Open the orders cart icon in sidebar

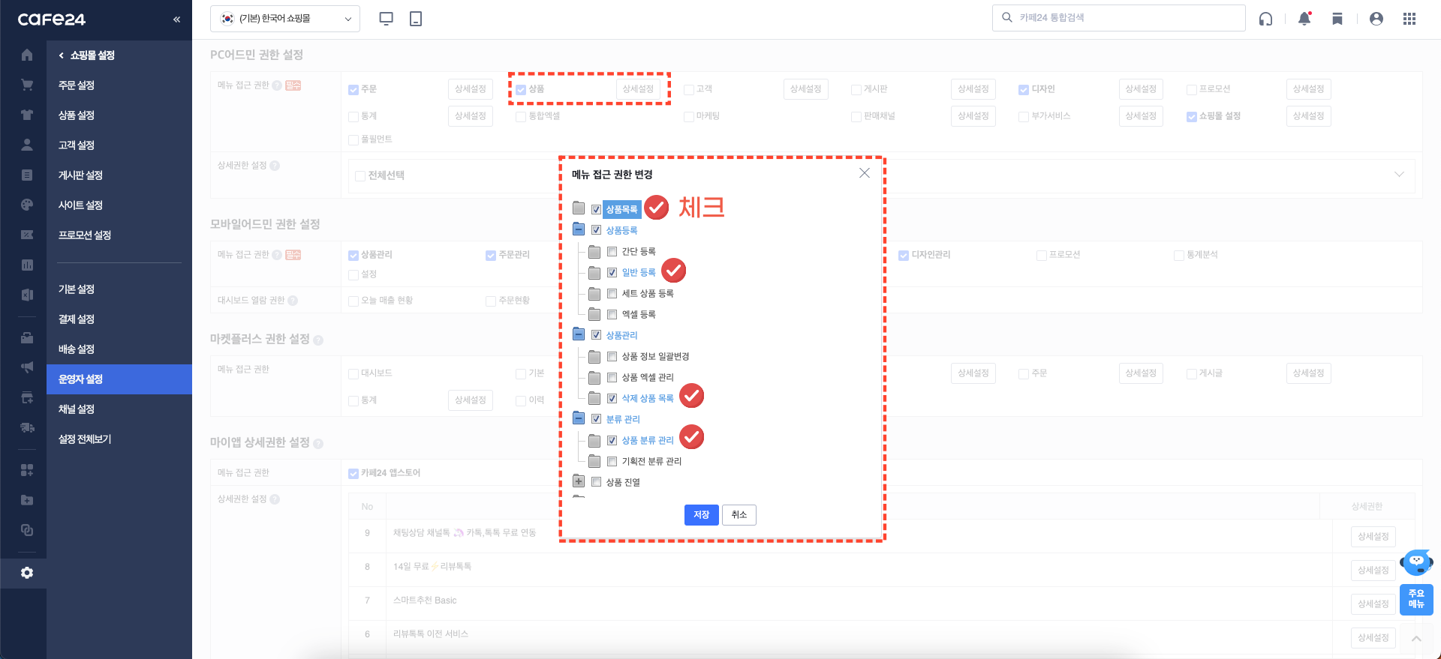[27, 85]
